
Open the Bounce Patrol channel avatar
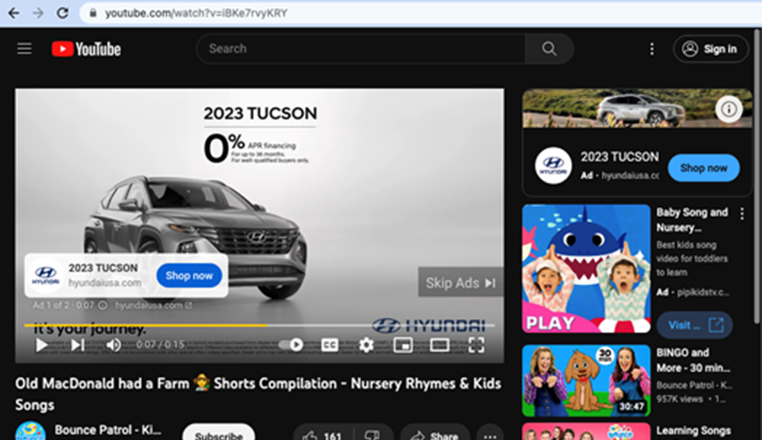click(31, 431)
